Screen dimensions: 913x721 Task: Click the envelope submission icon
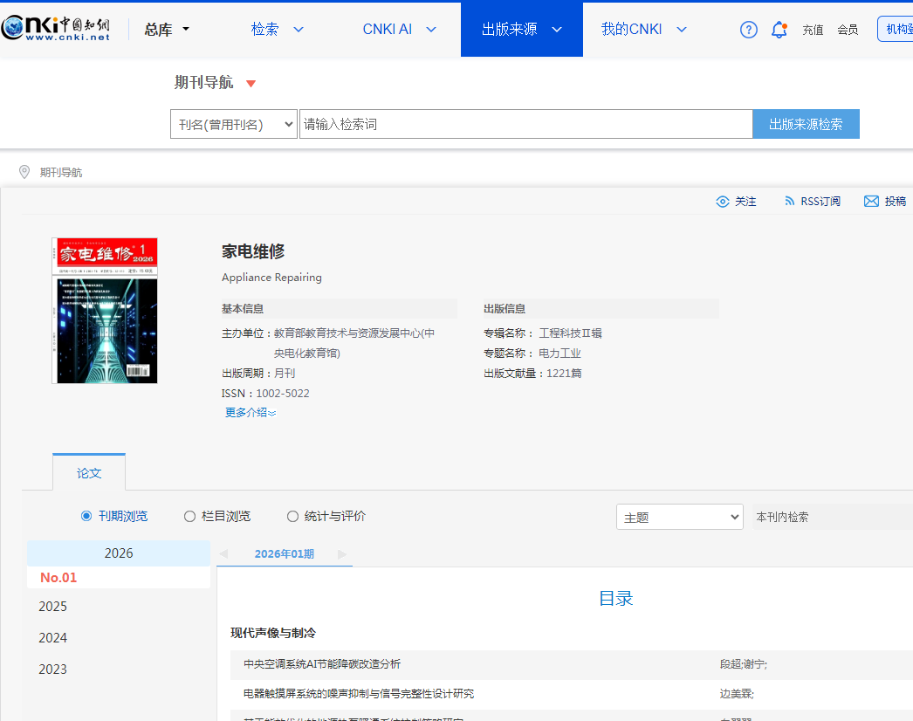pos(871,202)
